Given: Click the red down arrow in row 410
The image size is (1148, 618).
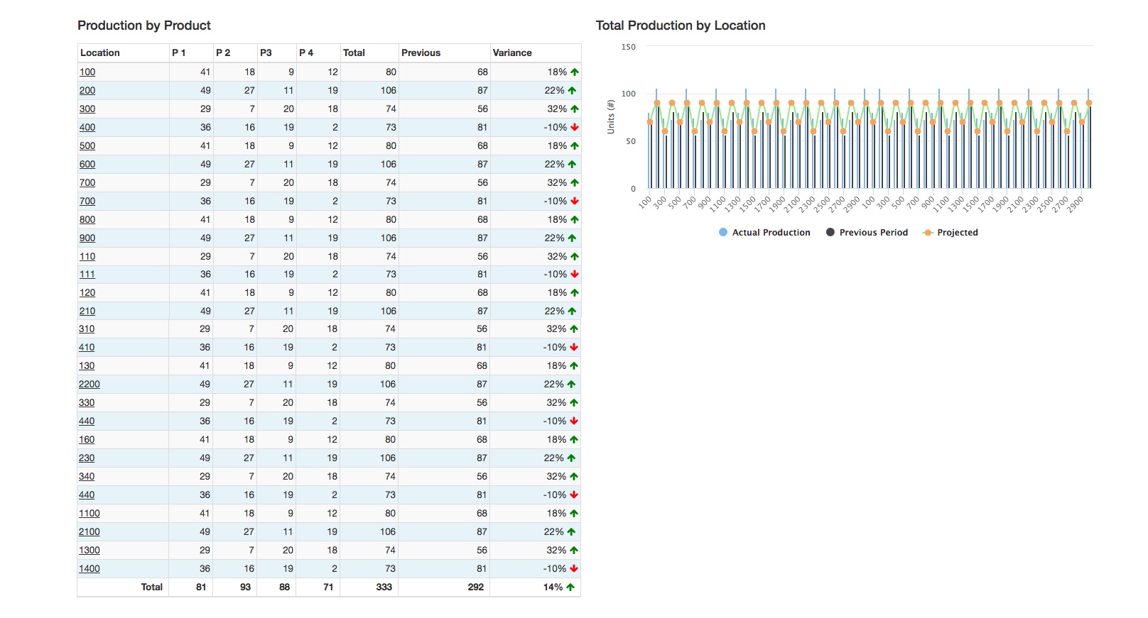Looking at the screenshot, I should [574, 347].
